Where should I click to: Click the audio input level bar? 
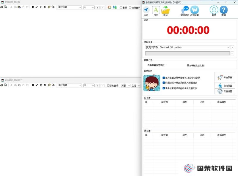click(187, 53)
